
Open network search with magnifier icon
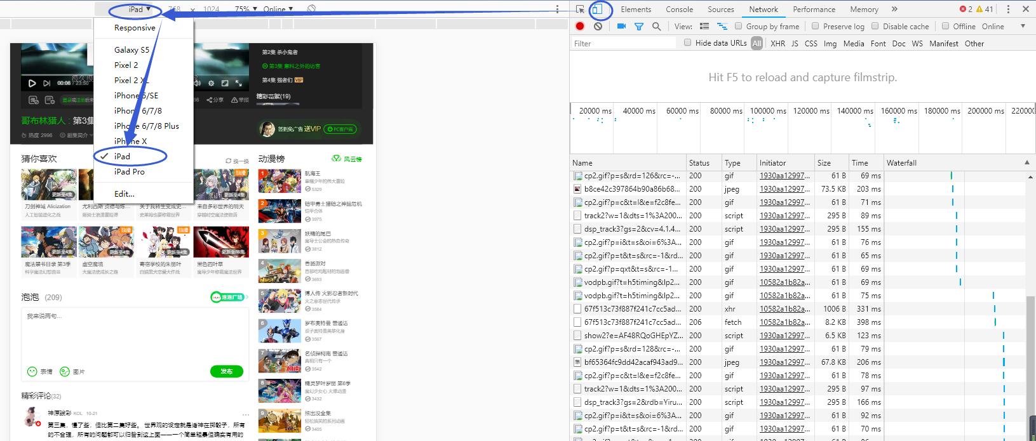pyautogui.click(x=656, y=27)
